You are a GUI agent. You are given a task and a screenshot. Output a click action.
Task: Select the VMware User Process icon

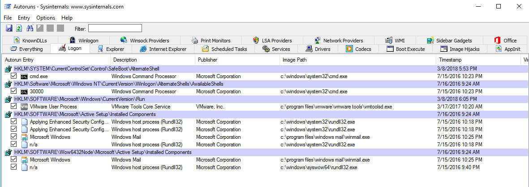(25, 107)
